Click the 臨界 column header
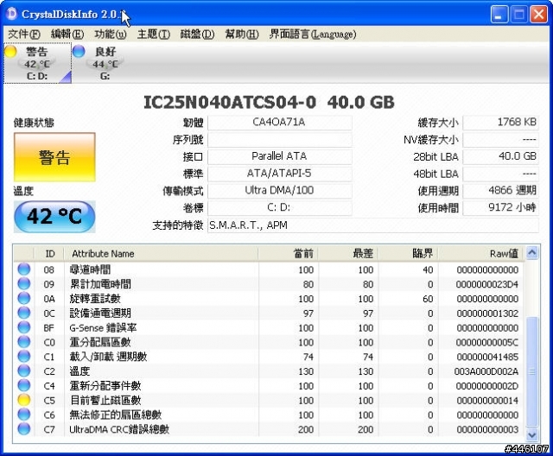Screen dimensions: 553x456 point(408,254)
